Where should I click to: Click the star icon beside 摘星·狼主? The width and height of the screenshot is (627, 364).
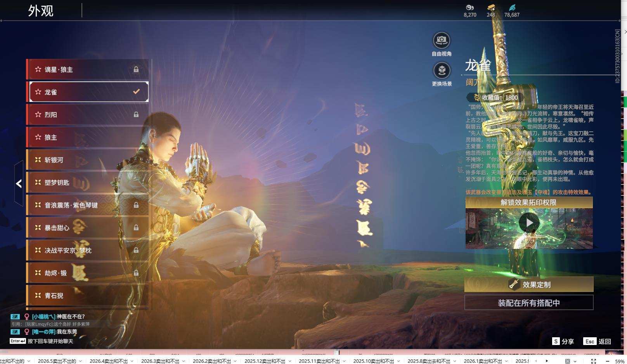(38, 69)
